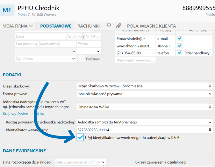
Task: Click the MF company avatar icon
Action: [x=7, y=10]
